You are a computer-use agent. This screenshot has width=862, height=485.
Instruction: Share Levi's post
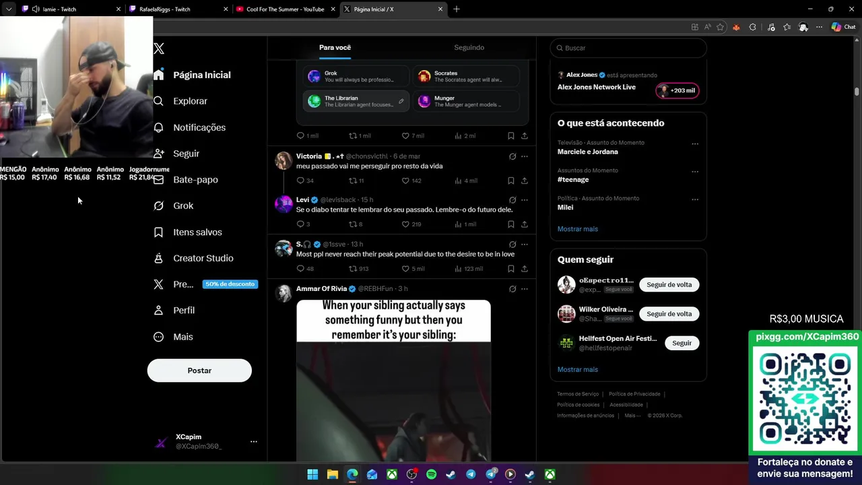[x=525, y=224]
